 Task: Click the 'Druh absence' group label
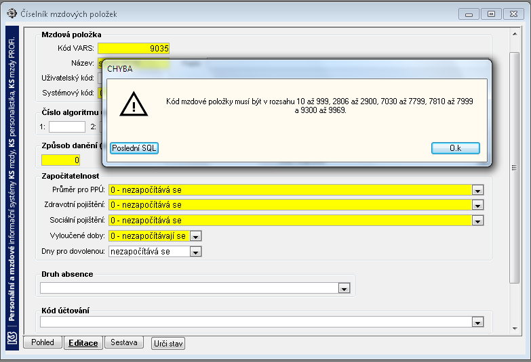pyautogui.click(x=67, y=274)
